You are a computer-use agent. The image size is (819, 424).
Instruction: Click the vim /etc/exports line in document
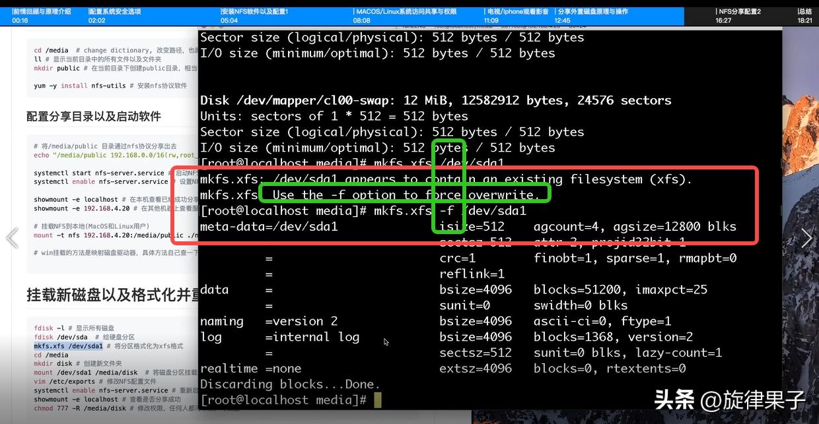pyautogui.click(x=95, y=381)
